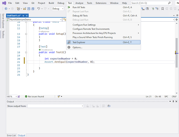Open Options... in the Test menu

pos(103,47)
